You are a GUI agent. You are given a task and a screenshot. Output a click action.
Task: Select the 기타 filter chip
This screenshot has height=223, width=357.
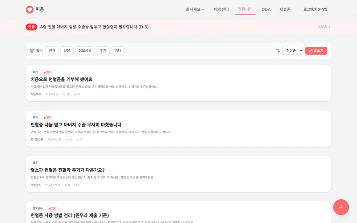click(118, 51)
